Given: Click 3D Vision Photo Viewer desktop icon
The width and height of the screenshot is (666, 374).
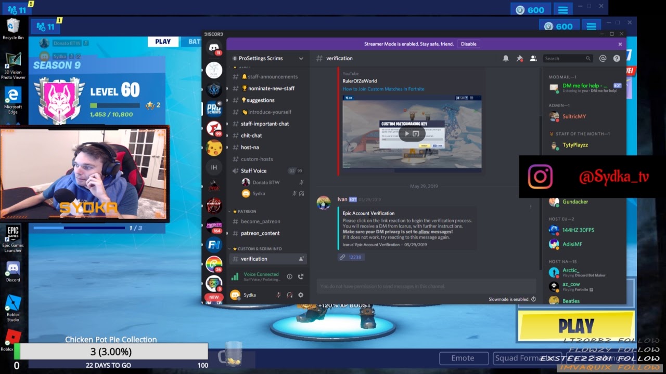Looking at the screenshot, I should pyautogui.click(x=13, y=66).
